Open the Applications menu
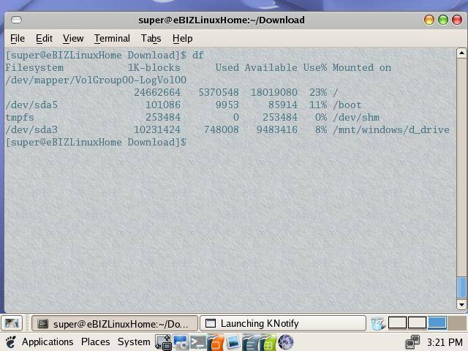The image size is (468, 351). [x=47, y=342]
